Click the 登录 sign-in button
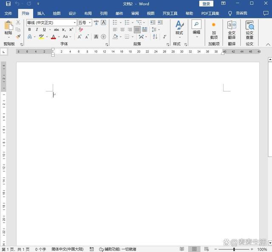 [x=206, y=4]
